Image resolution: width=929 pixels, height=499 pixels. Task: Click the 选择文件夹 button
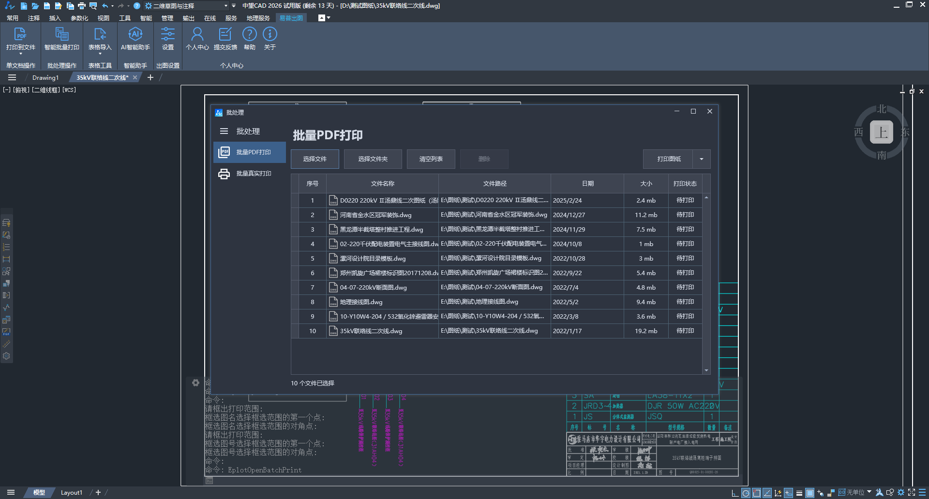click(373, 159)
